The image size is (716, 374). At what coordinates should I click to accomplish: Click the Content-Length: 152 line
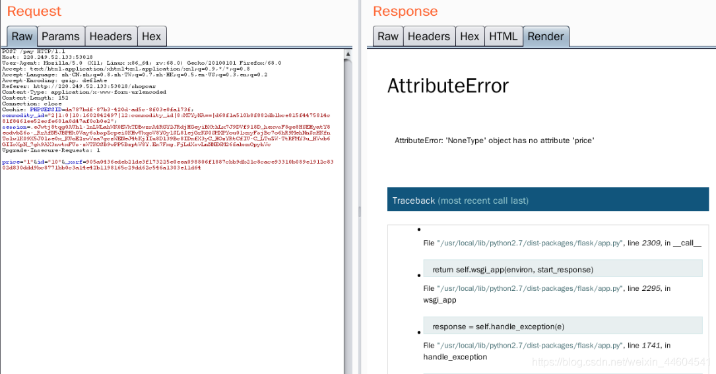(x=35, y=98)
